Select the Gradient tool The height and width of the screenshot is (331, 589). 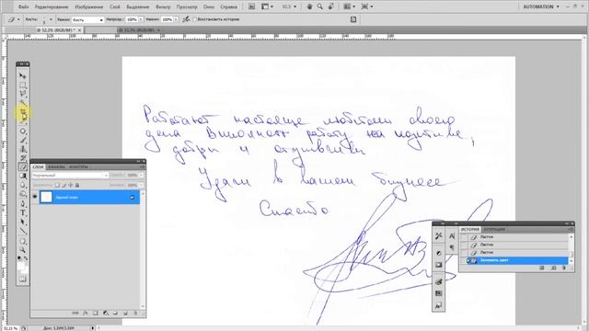tap(22, 176)
